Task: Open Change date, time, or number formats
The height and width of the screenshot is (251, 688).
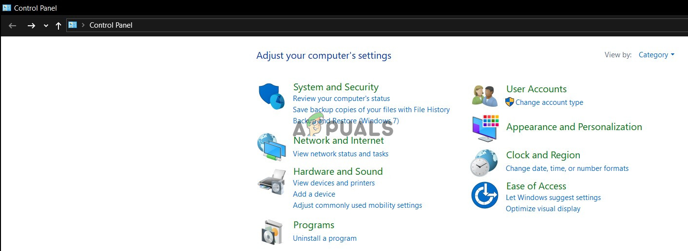Action: tap(567, 168)
